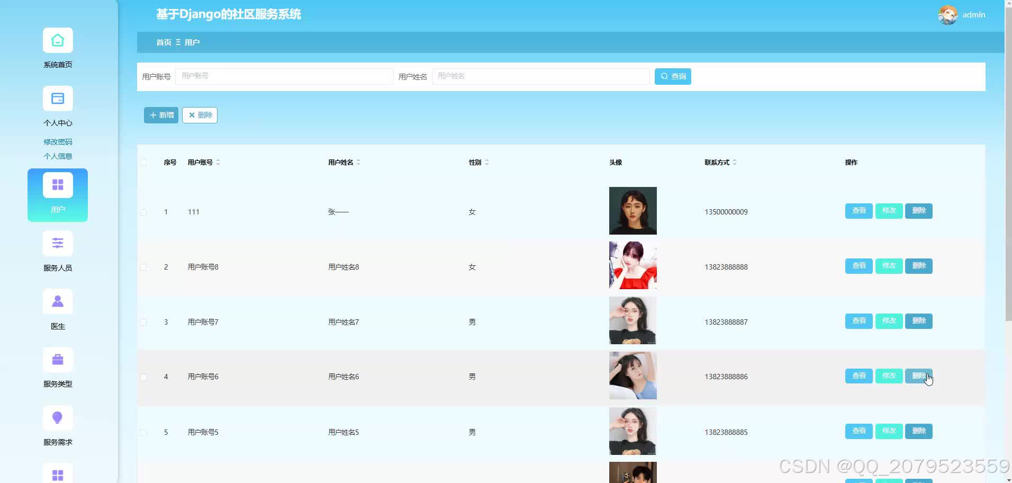This screenshot has width=1012, height=483.
Task: Select the 个人中心 personal center icon
Action: pos(57,99)
